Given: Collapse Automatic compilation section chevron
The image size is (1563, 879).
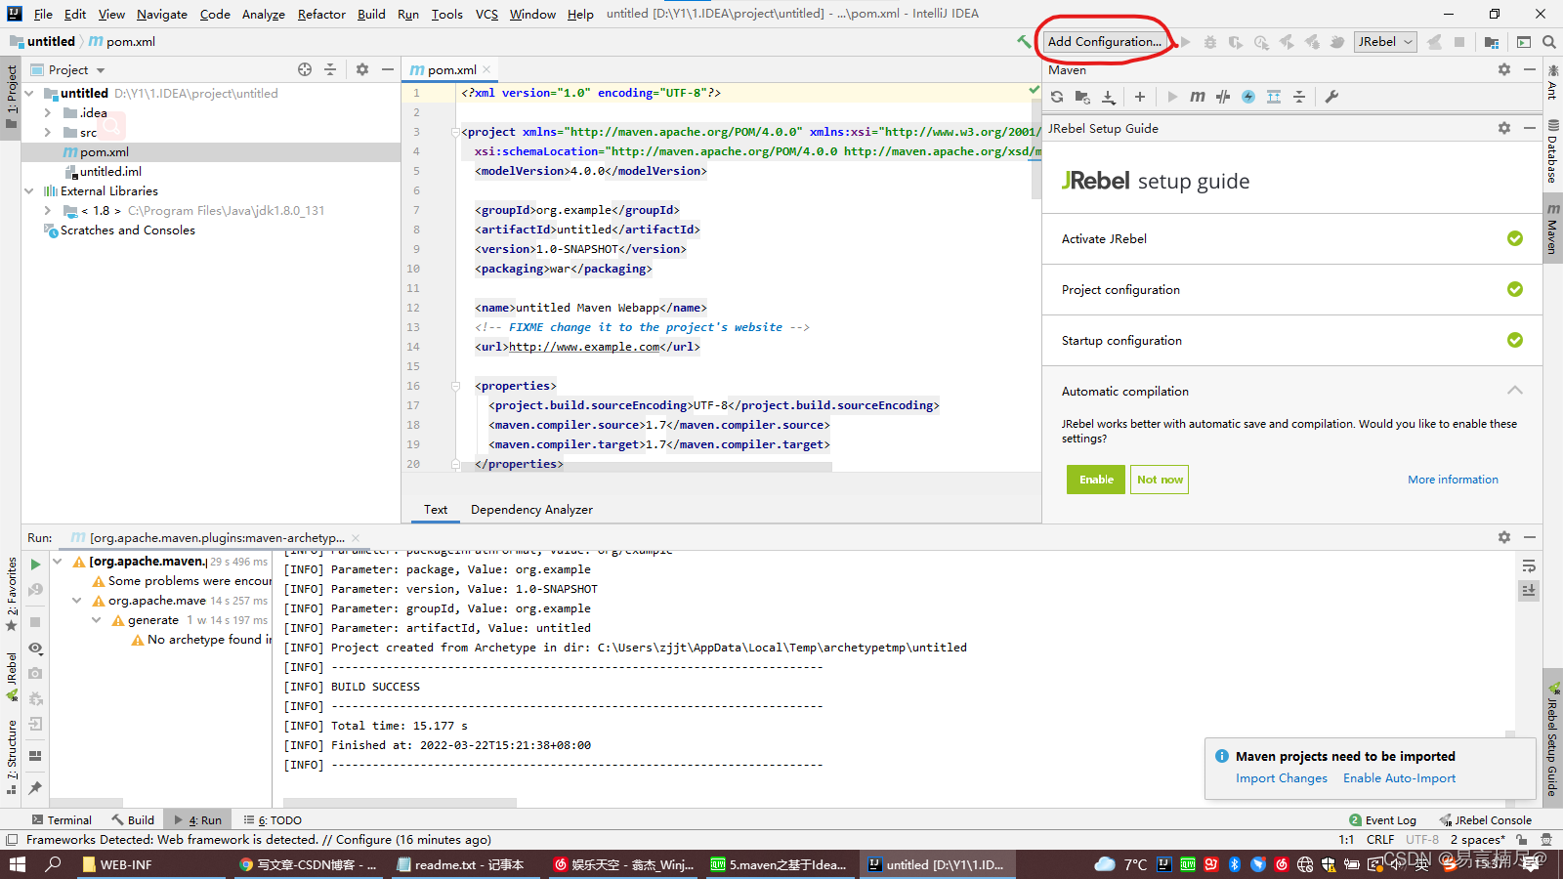Looking at the screenshot, I should coord(1515,391).
